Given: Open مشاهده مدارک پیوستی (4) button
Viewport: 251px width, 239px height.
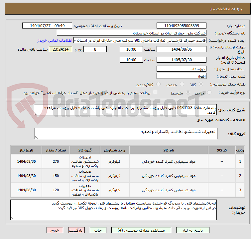Looking at the screenshot, I should pos(141,230).
